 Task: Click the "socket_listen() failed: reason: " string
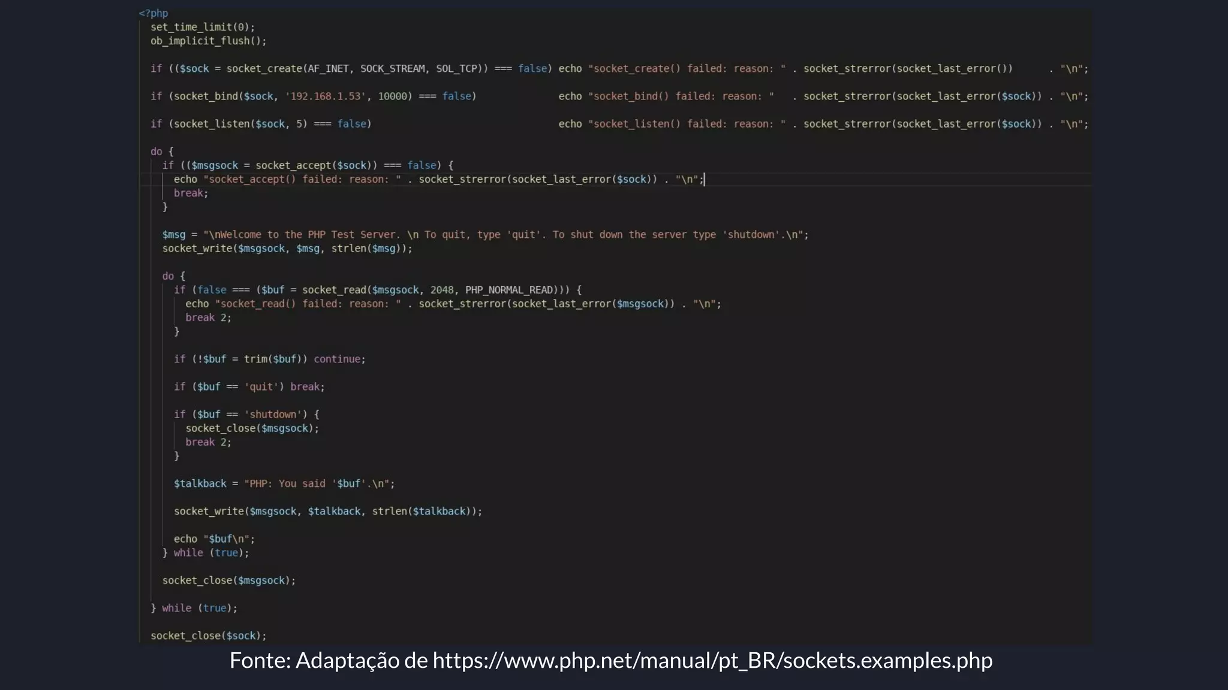tap(687, 124)
